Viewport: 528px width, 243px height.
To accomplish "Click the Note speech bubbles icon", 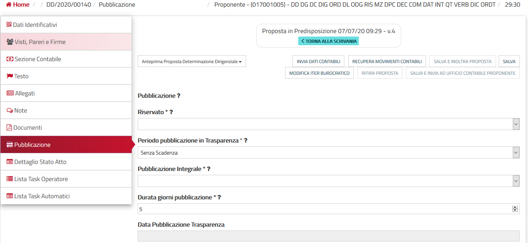I will pos(10,111).
